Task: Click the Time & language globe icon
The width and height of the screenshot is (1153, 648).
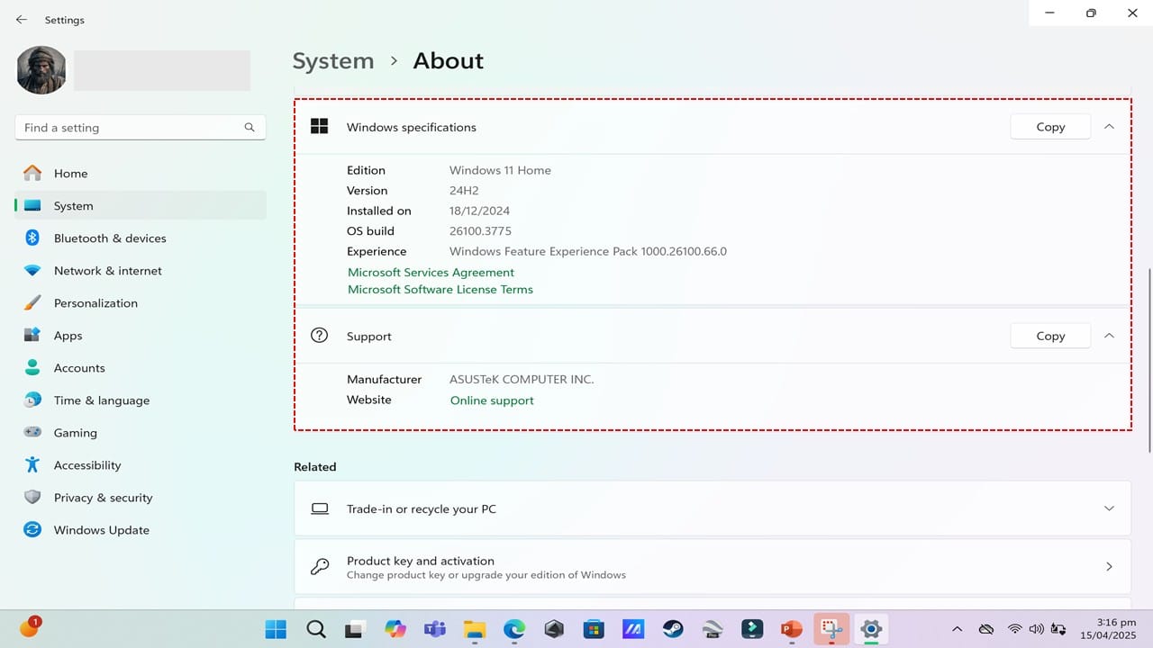Action: coord(32,400)
